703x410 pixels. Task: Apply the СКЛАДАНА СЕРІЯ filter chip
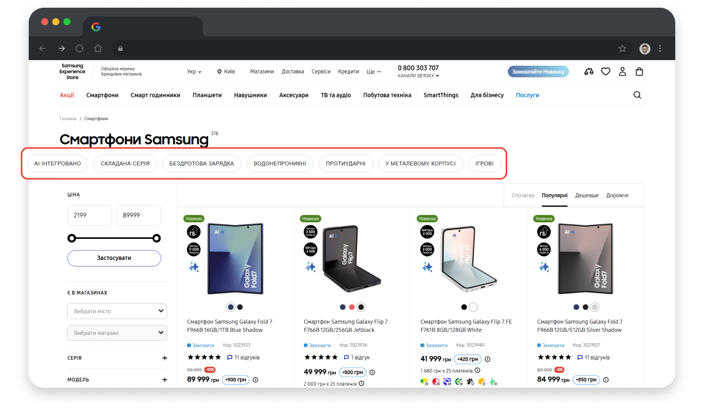pyautogui.click(x=125, y=164)
